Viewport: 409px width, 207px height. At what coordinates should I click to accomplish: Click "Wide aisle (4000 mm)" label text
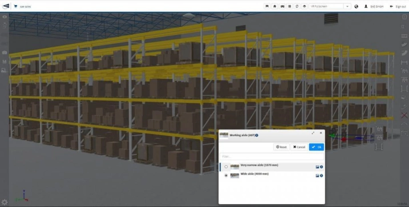coord(254,174)
